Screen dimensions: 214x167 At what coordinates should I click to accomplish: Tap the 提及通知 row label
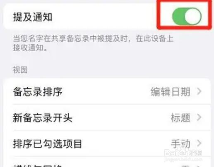[x=33, y=17]
